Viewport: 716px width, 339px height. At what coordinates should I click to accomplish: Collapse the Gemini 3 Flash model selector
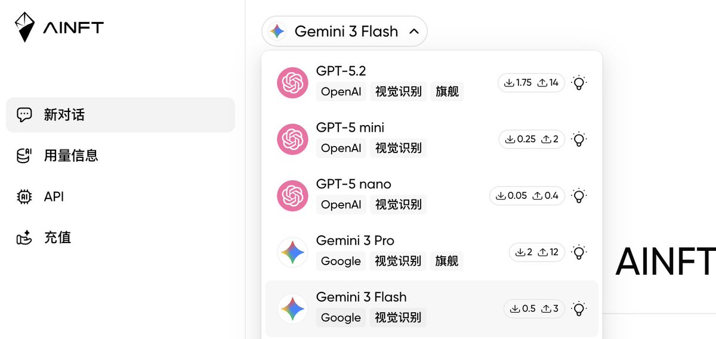344,32
